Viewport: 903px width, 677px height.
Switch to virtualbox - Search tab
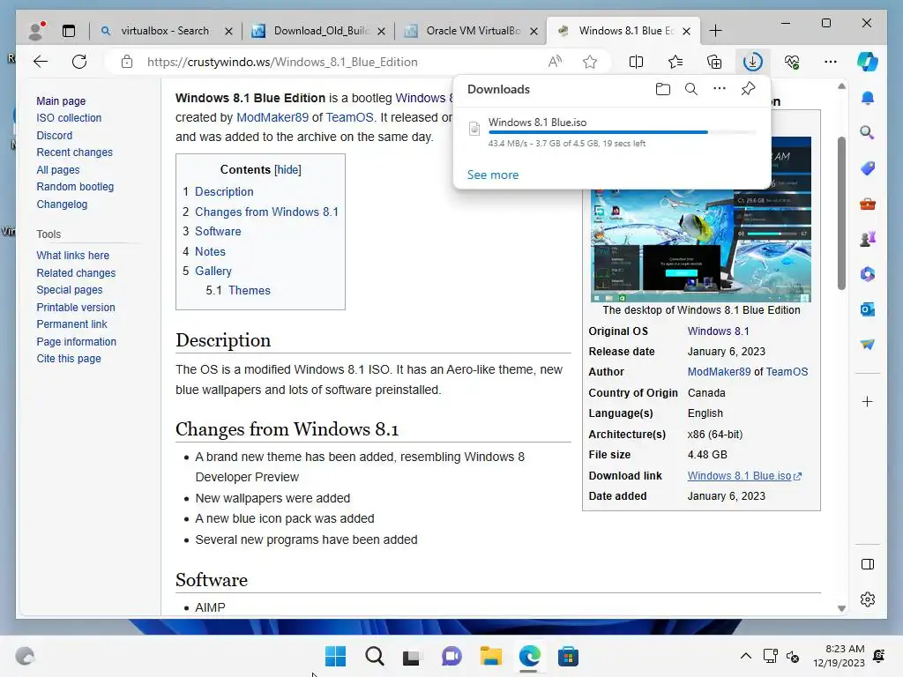click(165, 31)
